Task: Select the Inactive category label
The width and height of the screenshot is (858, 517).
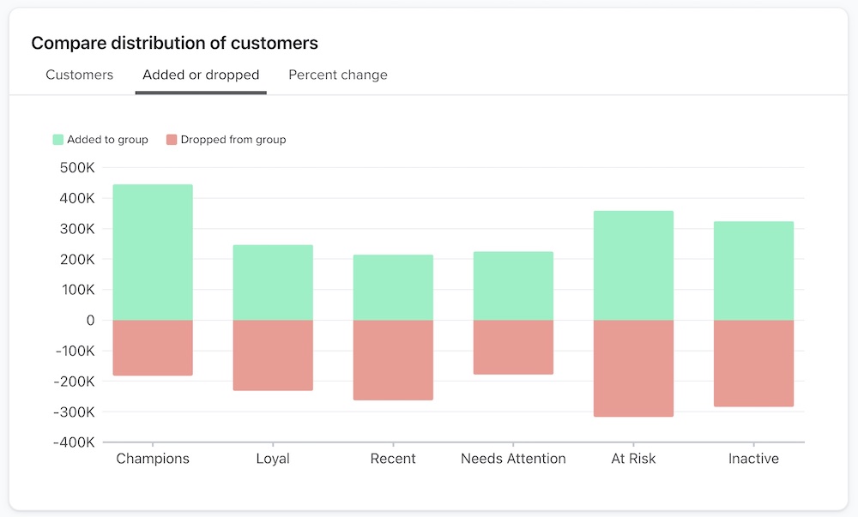Action: click(753, 458)
